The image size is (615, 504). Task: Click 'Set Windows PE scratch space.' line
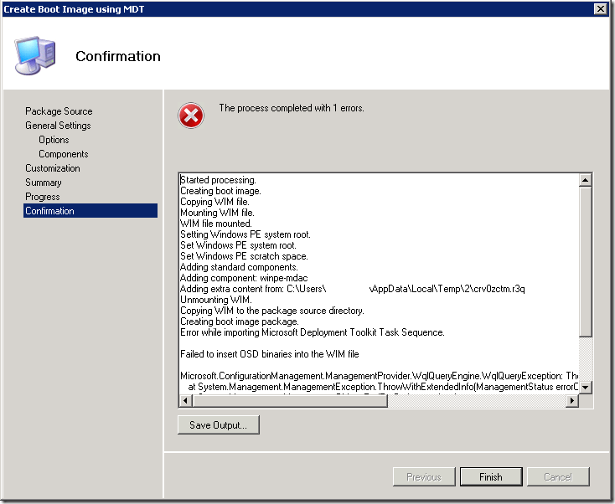244,256
